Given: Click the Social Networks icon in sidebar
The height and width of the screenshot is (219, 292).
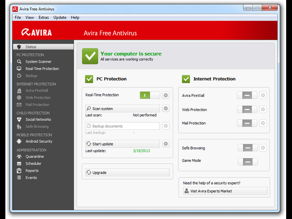Looking at the screenshot, I should [x=19, y=119].
